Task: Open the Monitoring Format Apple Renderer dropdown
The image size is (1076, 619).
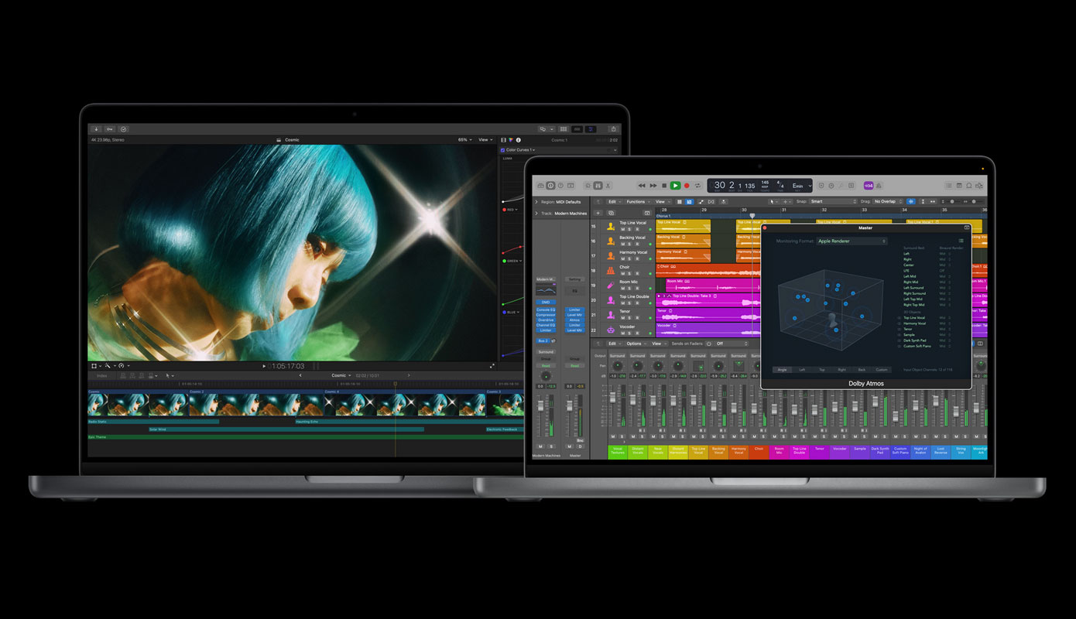Action: coord(852,241)
